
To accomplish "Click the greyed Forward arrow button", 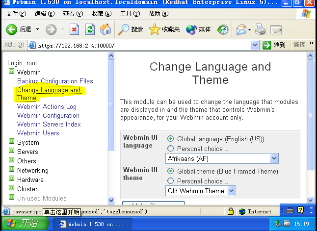I will pos(51,30).
